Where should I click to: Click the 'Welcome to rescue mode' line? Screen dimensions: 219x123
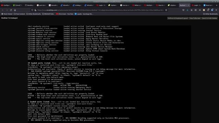pos(64,110)
